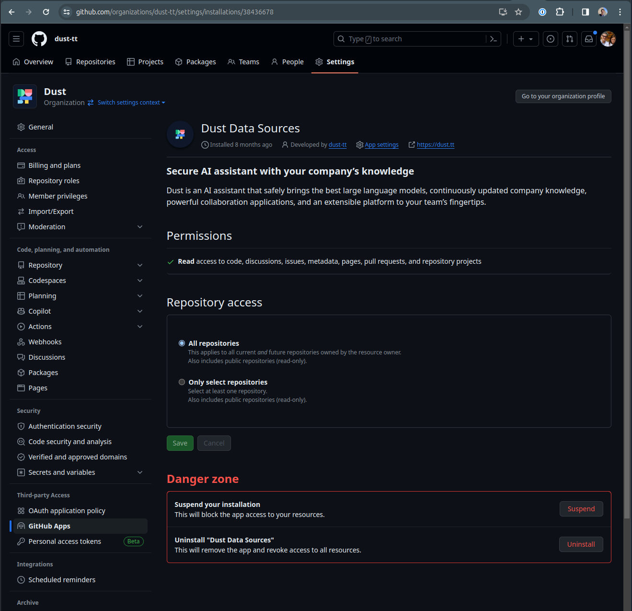Viewport: 632px width, 611px height.
Task: Open the Pull requests icon in header
Action: tap(570, 39)
